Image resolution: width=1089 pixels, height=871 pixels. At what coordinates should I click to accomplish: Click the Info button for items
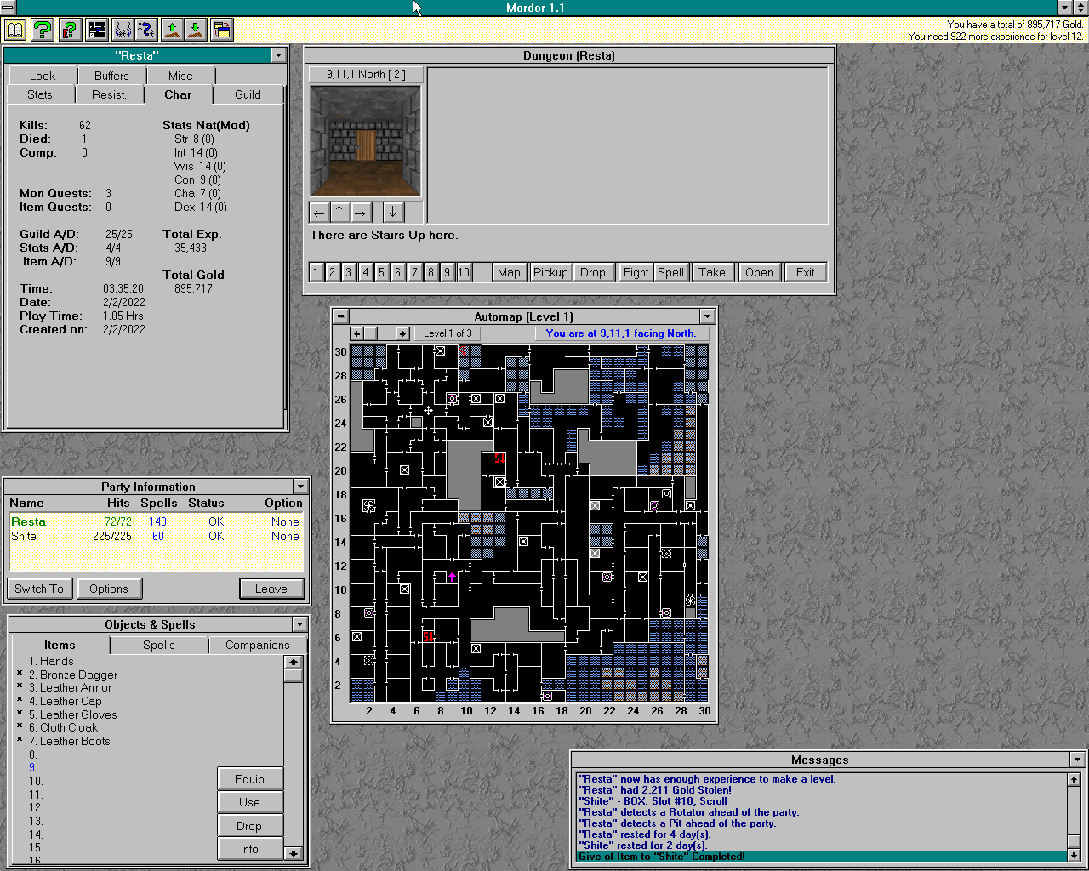pyautogui.click(x=249, y=849)
